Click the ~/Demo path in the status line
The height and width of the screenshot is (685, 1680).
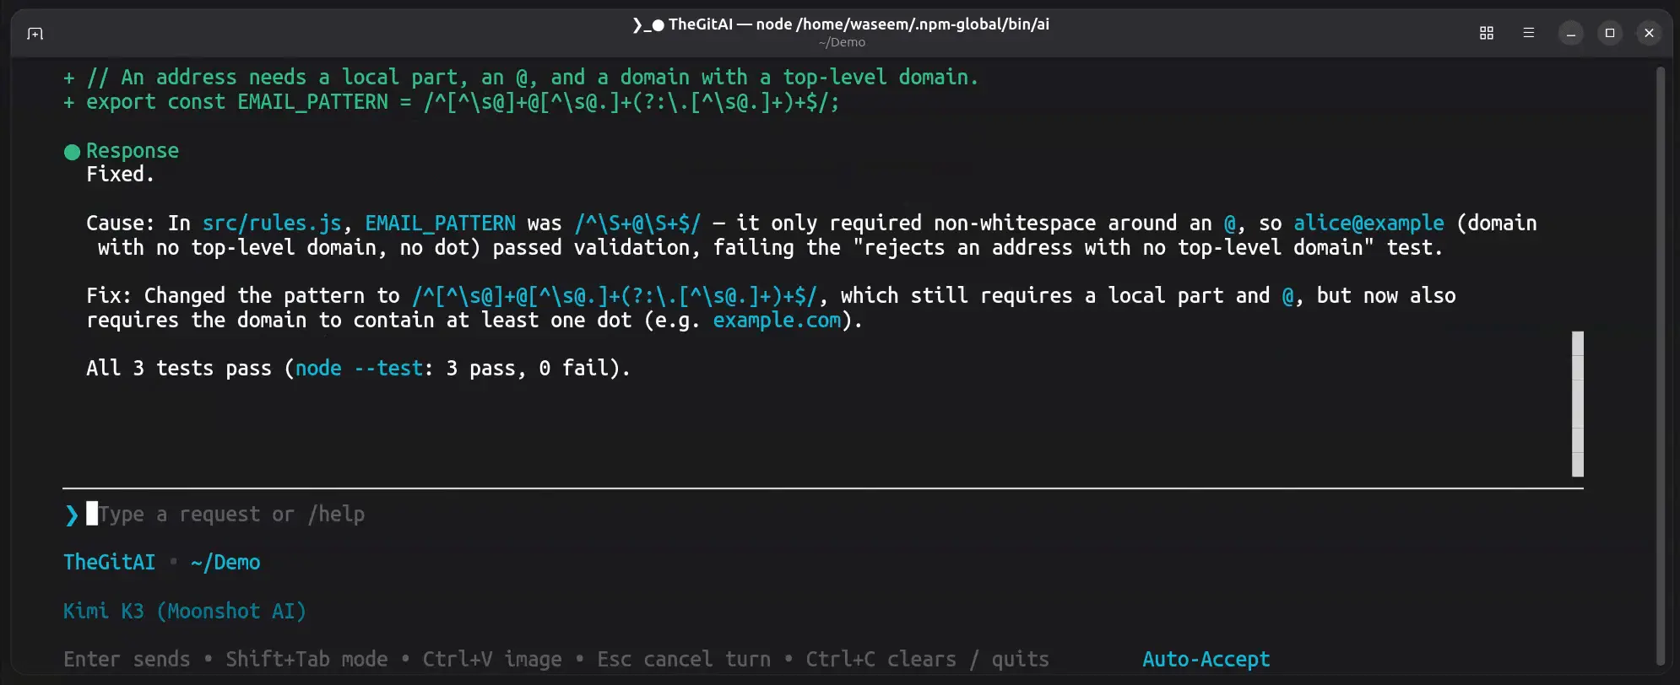click(225, 562)
